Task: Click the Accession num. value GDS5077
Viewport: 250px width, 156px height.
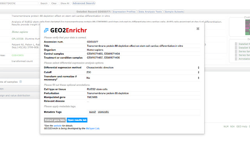Action: tap(93, 42)
